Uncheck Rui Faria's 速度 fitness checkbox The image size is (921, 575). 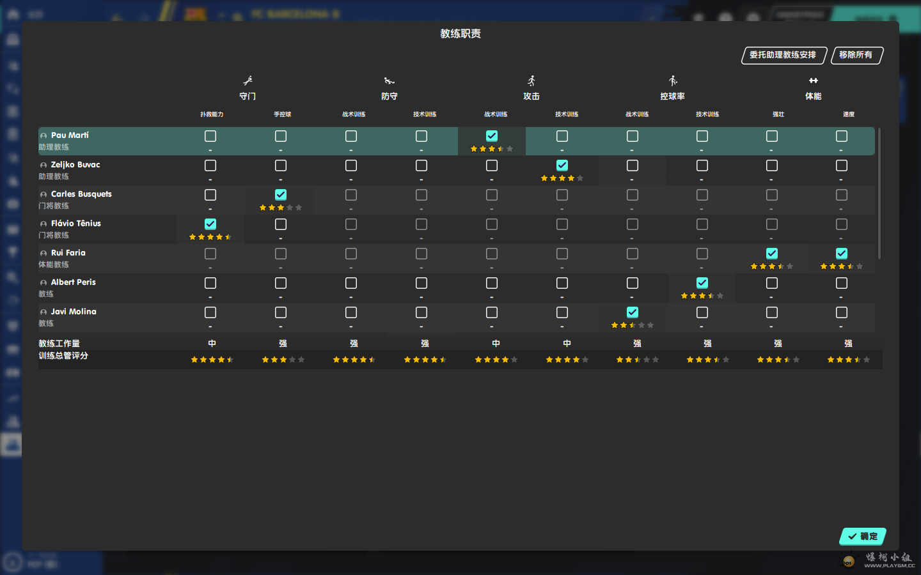(x=842, y=254)
